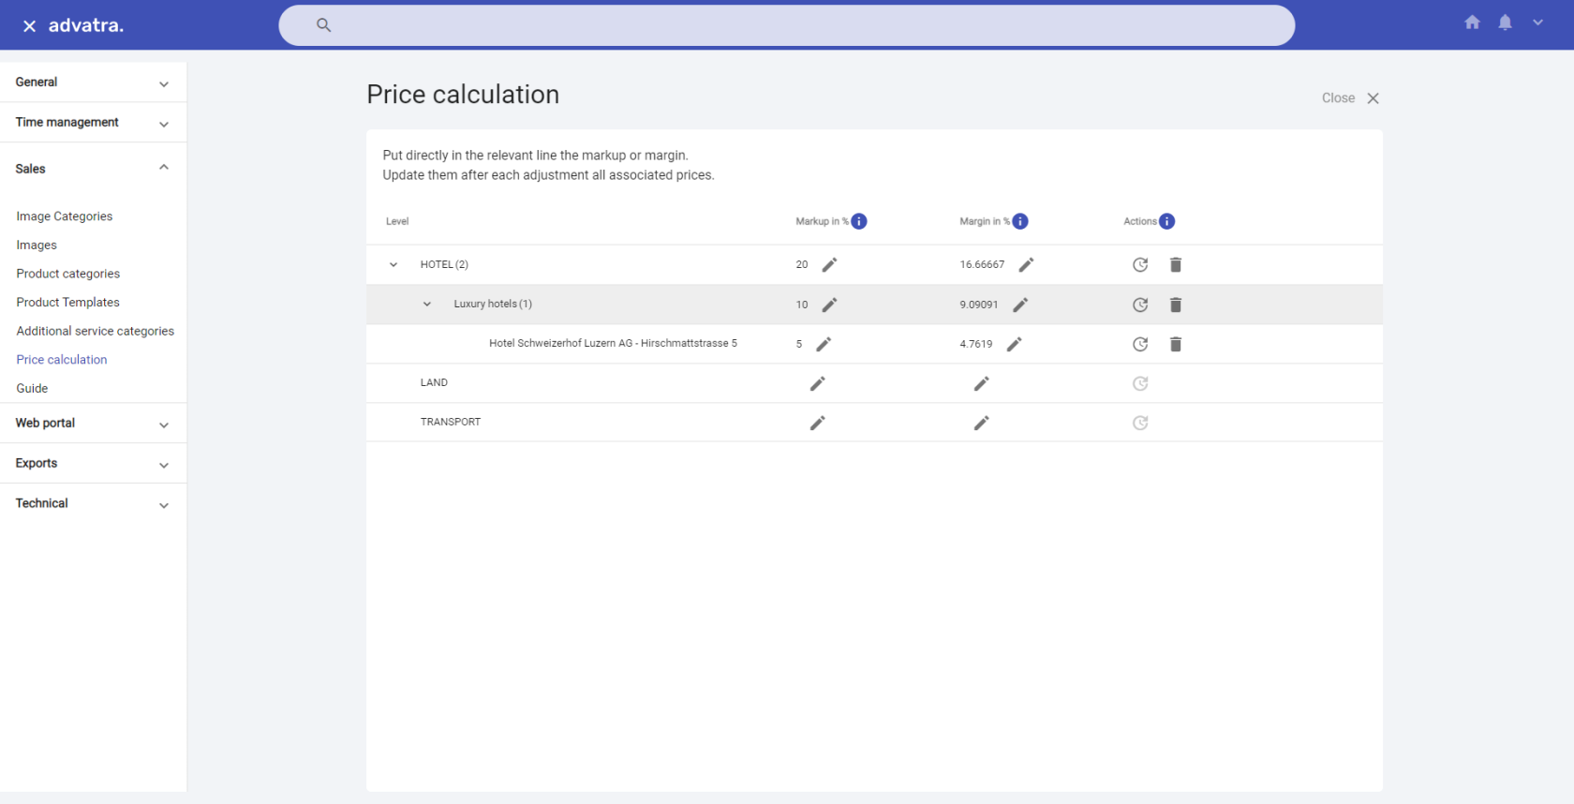The width and height of the screenshot is (1574, 804).
Task: Select the Luxury hotels (1) label
Action: 493,305
